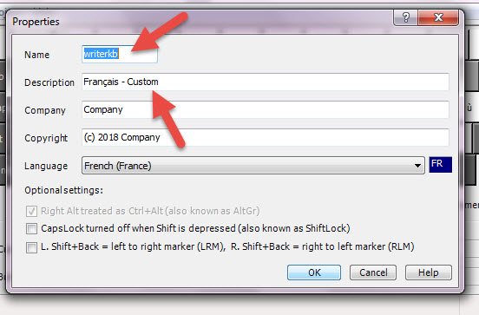Select the French (France) combo box
Screen dimensions: 479x315
253,166
